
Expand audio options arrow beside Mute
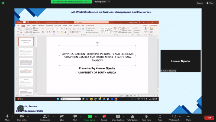[12, 116]
